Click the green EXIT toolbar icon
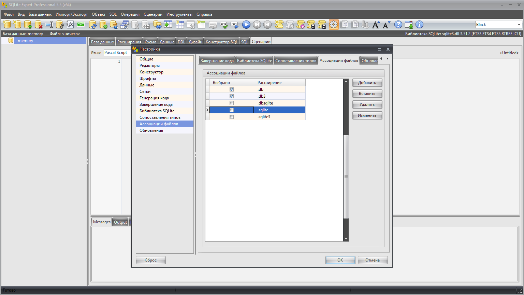The width and height of the screenshot is (524, 295). click(81, 25)
